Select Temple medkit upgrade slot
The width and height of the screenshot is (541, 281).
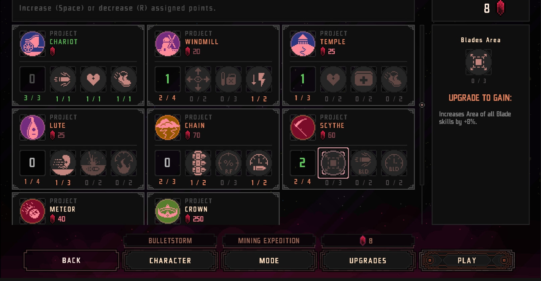click(x=364, y=79)
